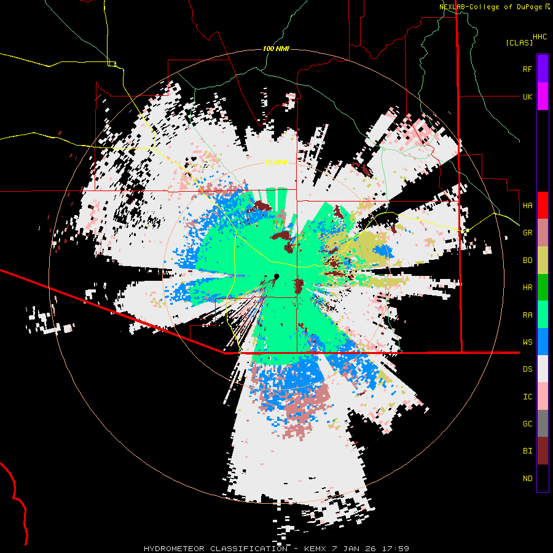
Task: Click the 'WS' legend label
Action: (x=527, y=342)
